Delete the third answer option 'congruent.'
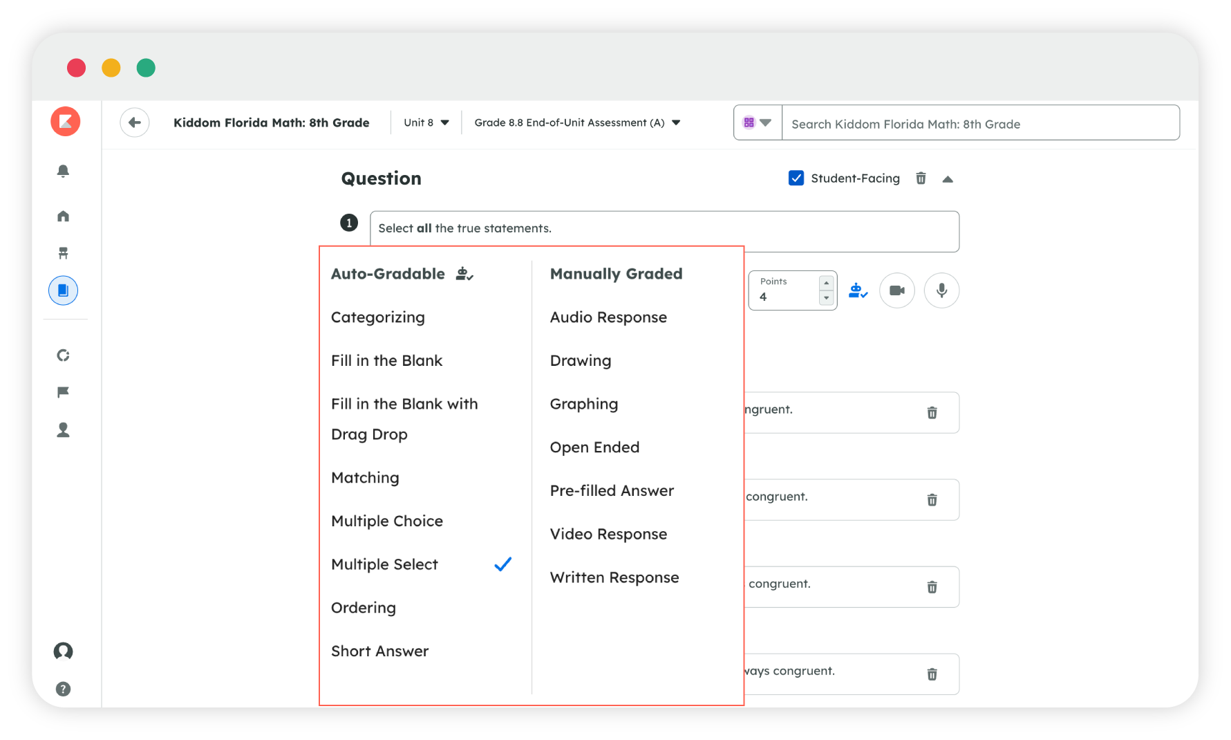1231x740 pixels. [932, 587]
